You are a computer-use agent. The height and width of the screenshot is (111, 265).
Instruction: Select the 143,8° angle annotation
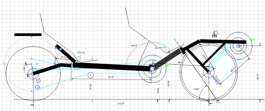point(134,46)
